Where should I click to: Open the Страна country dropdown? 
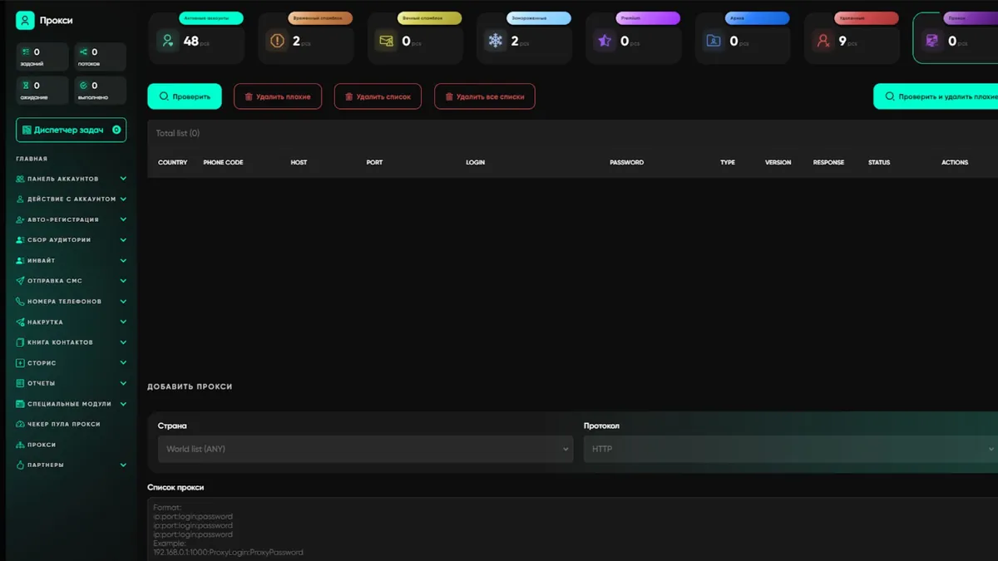click(x=365, y=449)
